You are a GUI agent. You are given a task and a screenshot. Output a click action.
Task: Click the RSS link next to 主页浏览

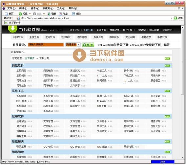(30, 71)
